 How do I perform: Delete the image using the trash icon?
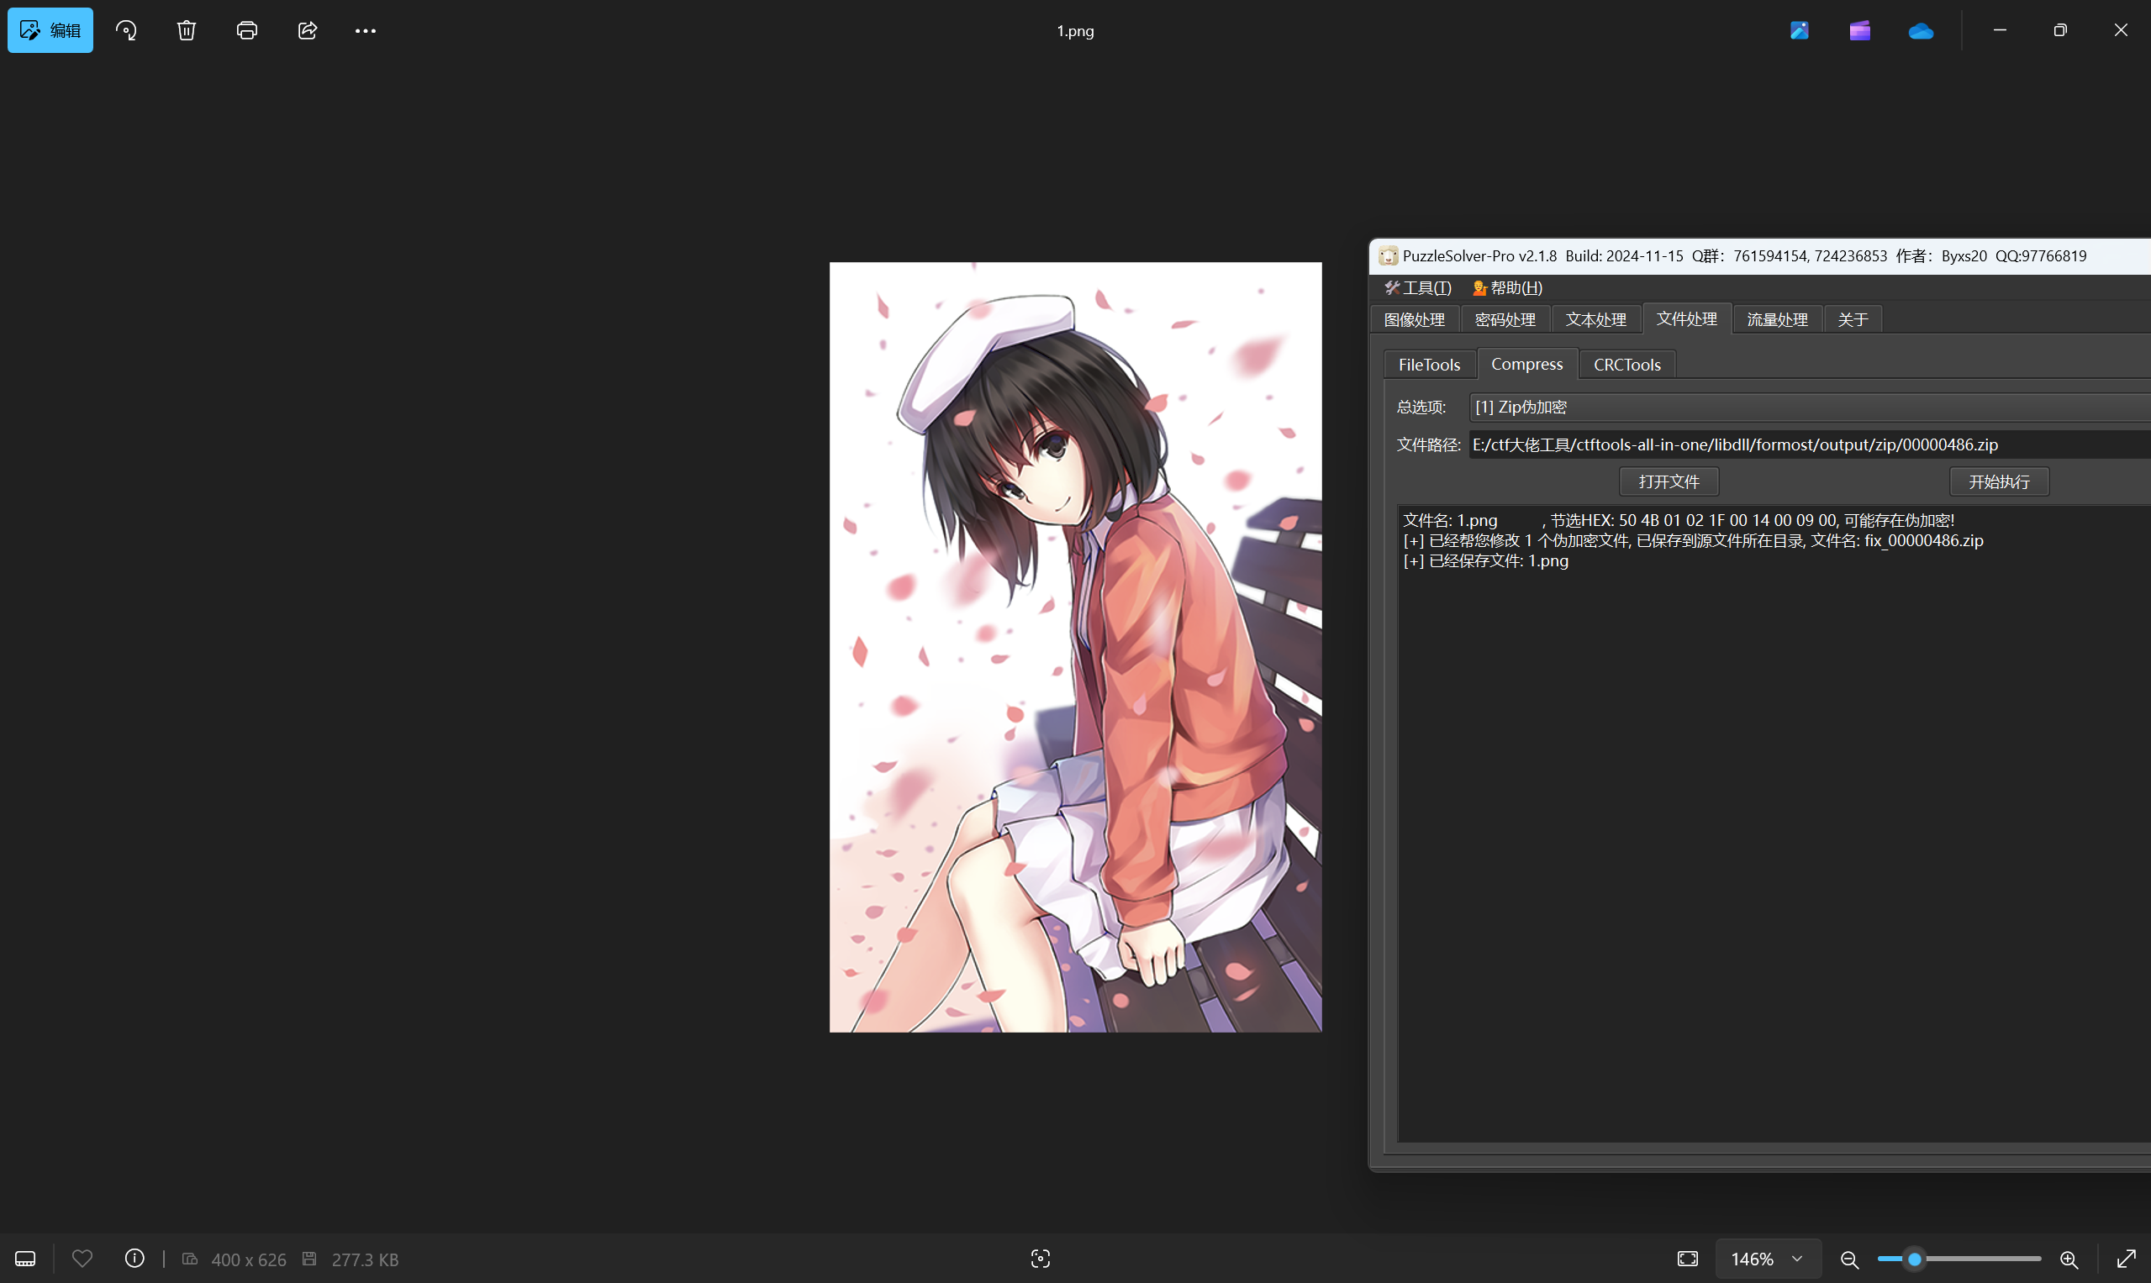187,30
